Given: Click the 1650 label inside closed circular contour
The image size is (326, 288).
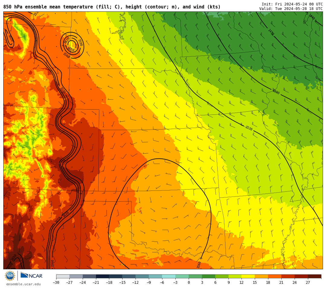Looking at the screenshot, I should coord(71,49).
